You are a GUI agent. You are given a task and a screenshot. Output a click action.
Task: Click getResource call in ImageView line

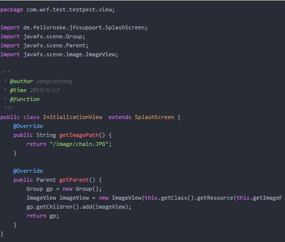click(215, 198)
